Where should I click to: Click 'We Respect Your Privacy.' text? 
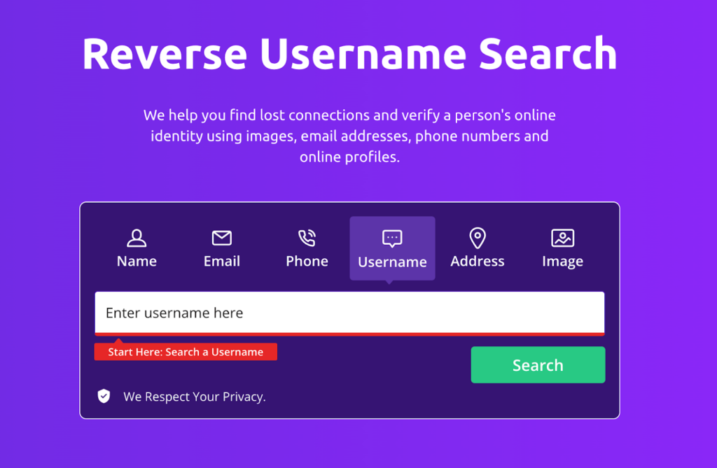[195, 397]
